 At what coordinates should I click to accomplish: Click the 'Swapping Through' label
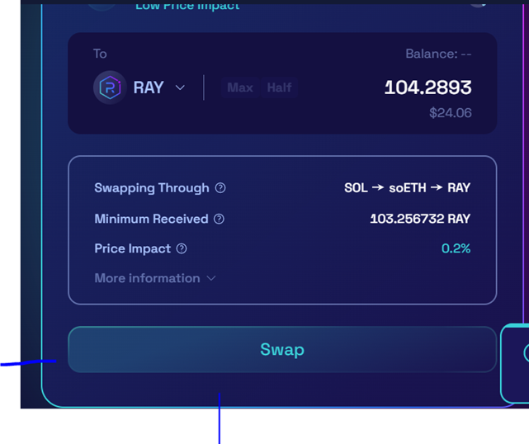pos(152,188)
